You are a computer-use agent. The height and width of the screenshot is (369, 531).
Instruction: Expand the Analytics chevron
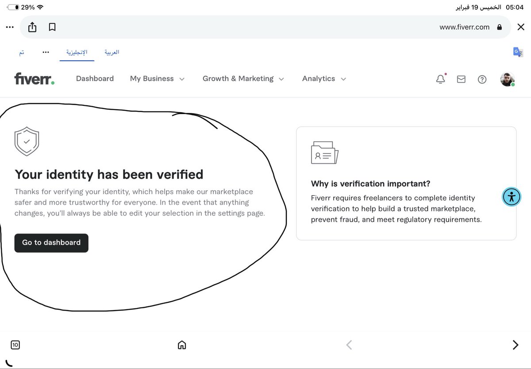pos(343,79)
